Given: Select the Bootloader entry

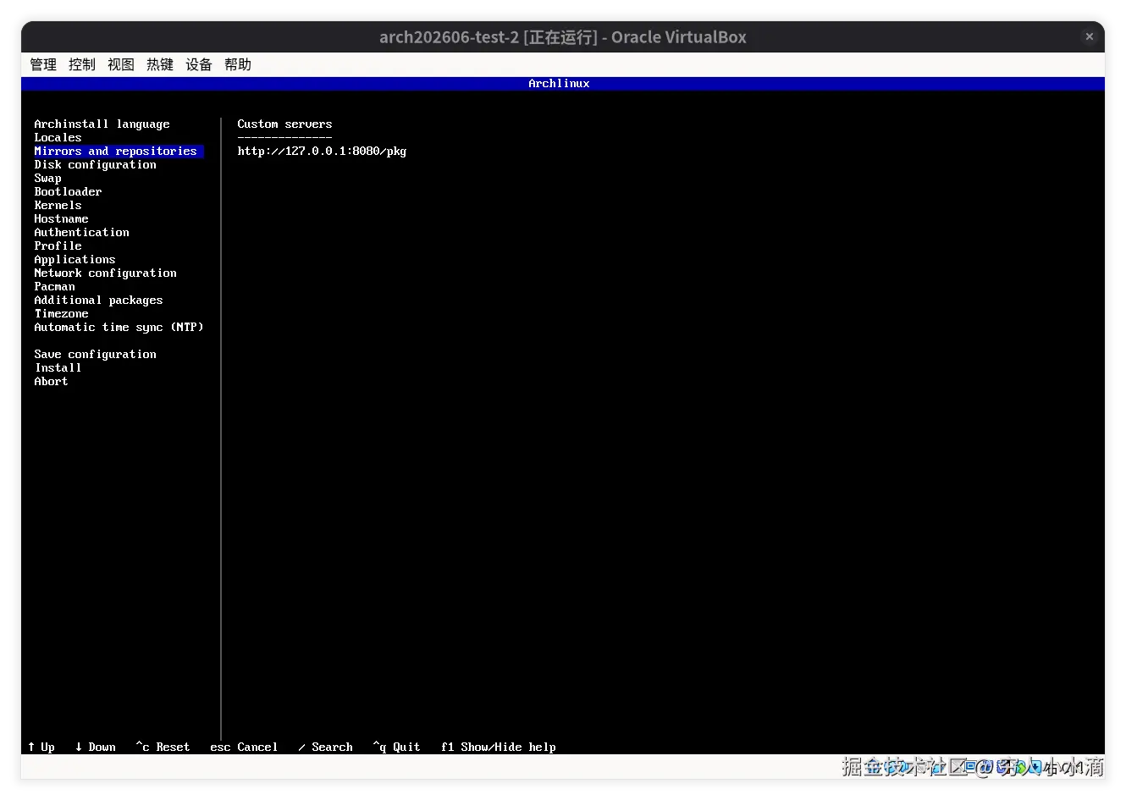Looking at the screenshot, I should 68,192.
